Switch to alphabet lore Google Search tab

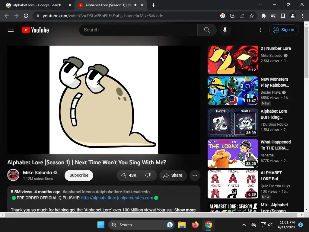point(37,5)
